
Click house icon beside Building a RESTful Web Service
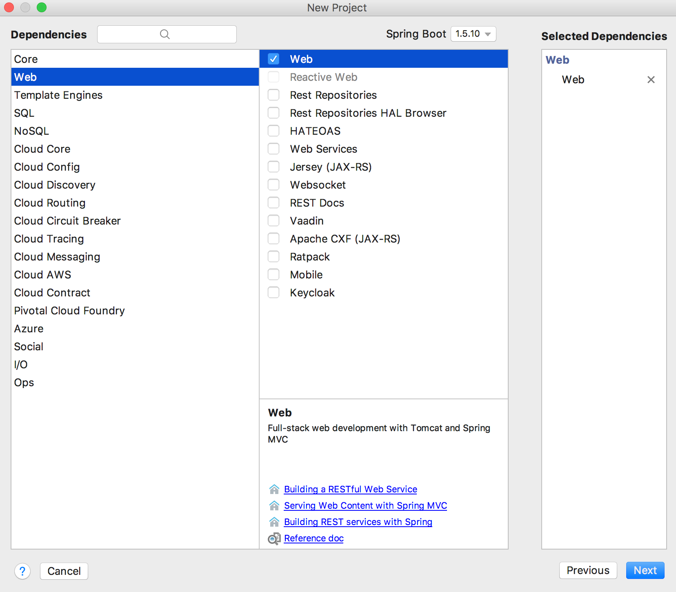point(274,489)
